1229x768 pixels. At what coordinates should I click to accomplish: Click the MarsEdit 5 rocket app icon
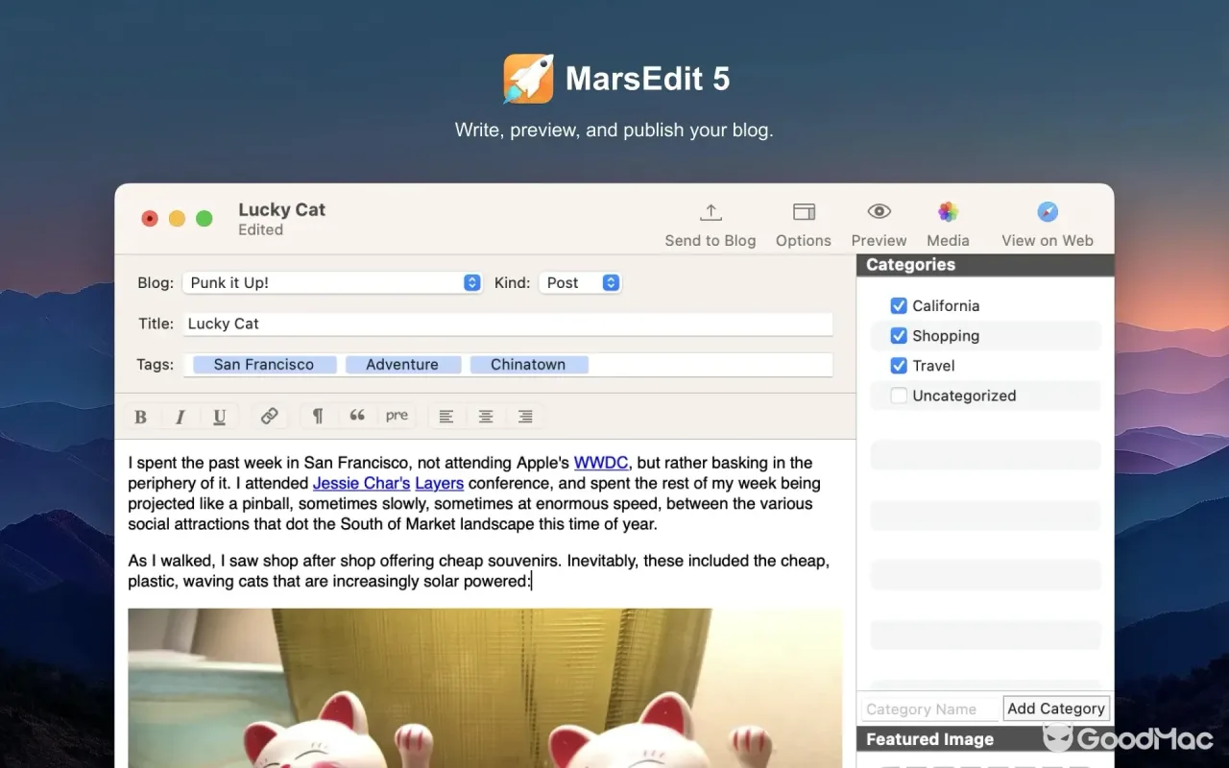pos(528,79)
